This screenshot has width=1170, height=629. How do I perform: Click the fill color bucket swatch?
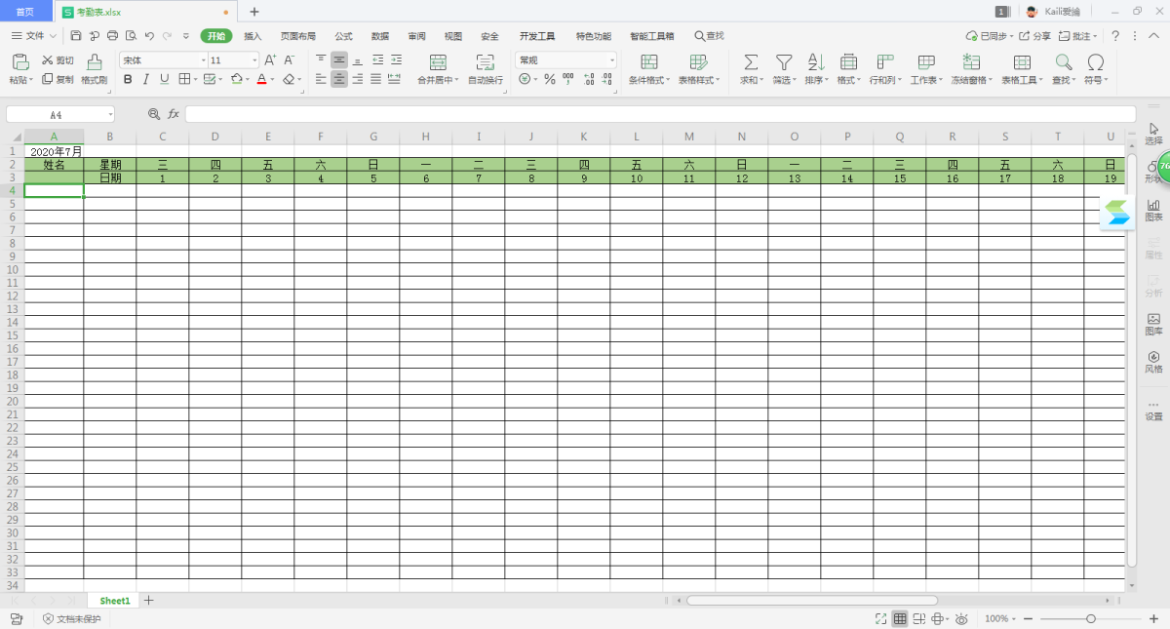point(237,79)
